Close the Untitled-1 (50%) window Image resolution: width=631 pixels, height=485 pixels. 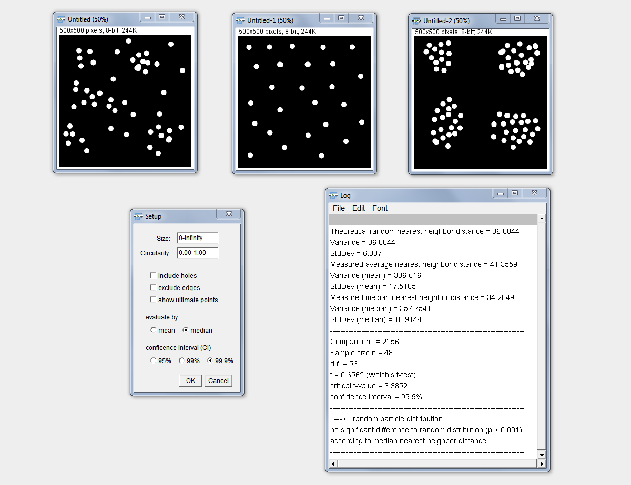click(x=361, y=18)
